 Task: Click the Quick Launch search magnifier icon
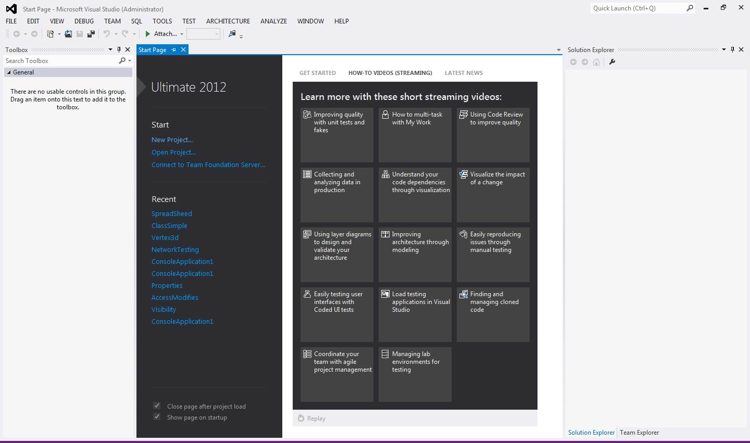(x=690, y=8)
